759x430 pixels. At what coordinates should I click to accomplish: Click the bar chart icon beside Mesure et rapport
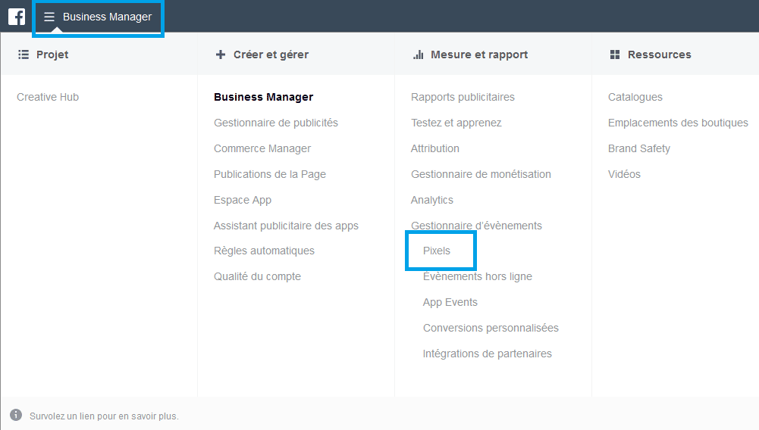pyautogui.click(x=419, y=55)
